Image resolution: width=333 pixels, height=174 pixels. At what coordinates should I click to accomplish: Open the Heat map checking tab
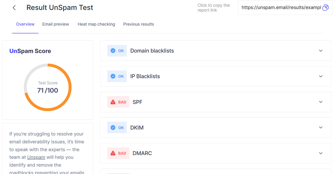[x=96, y=24]
